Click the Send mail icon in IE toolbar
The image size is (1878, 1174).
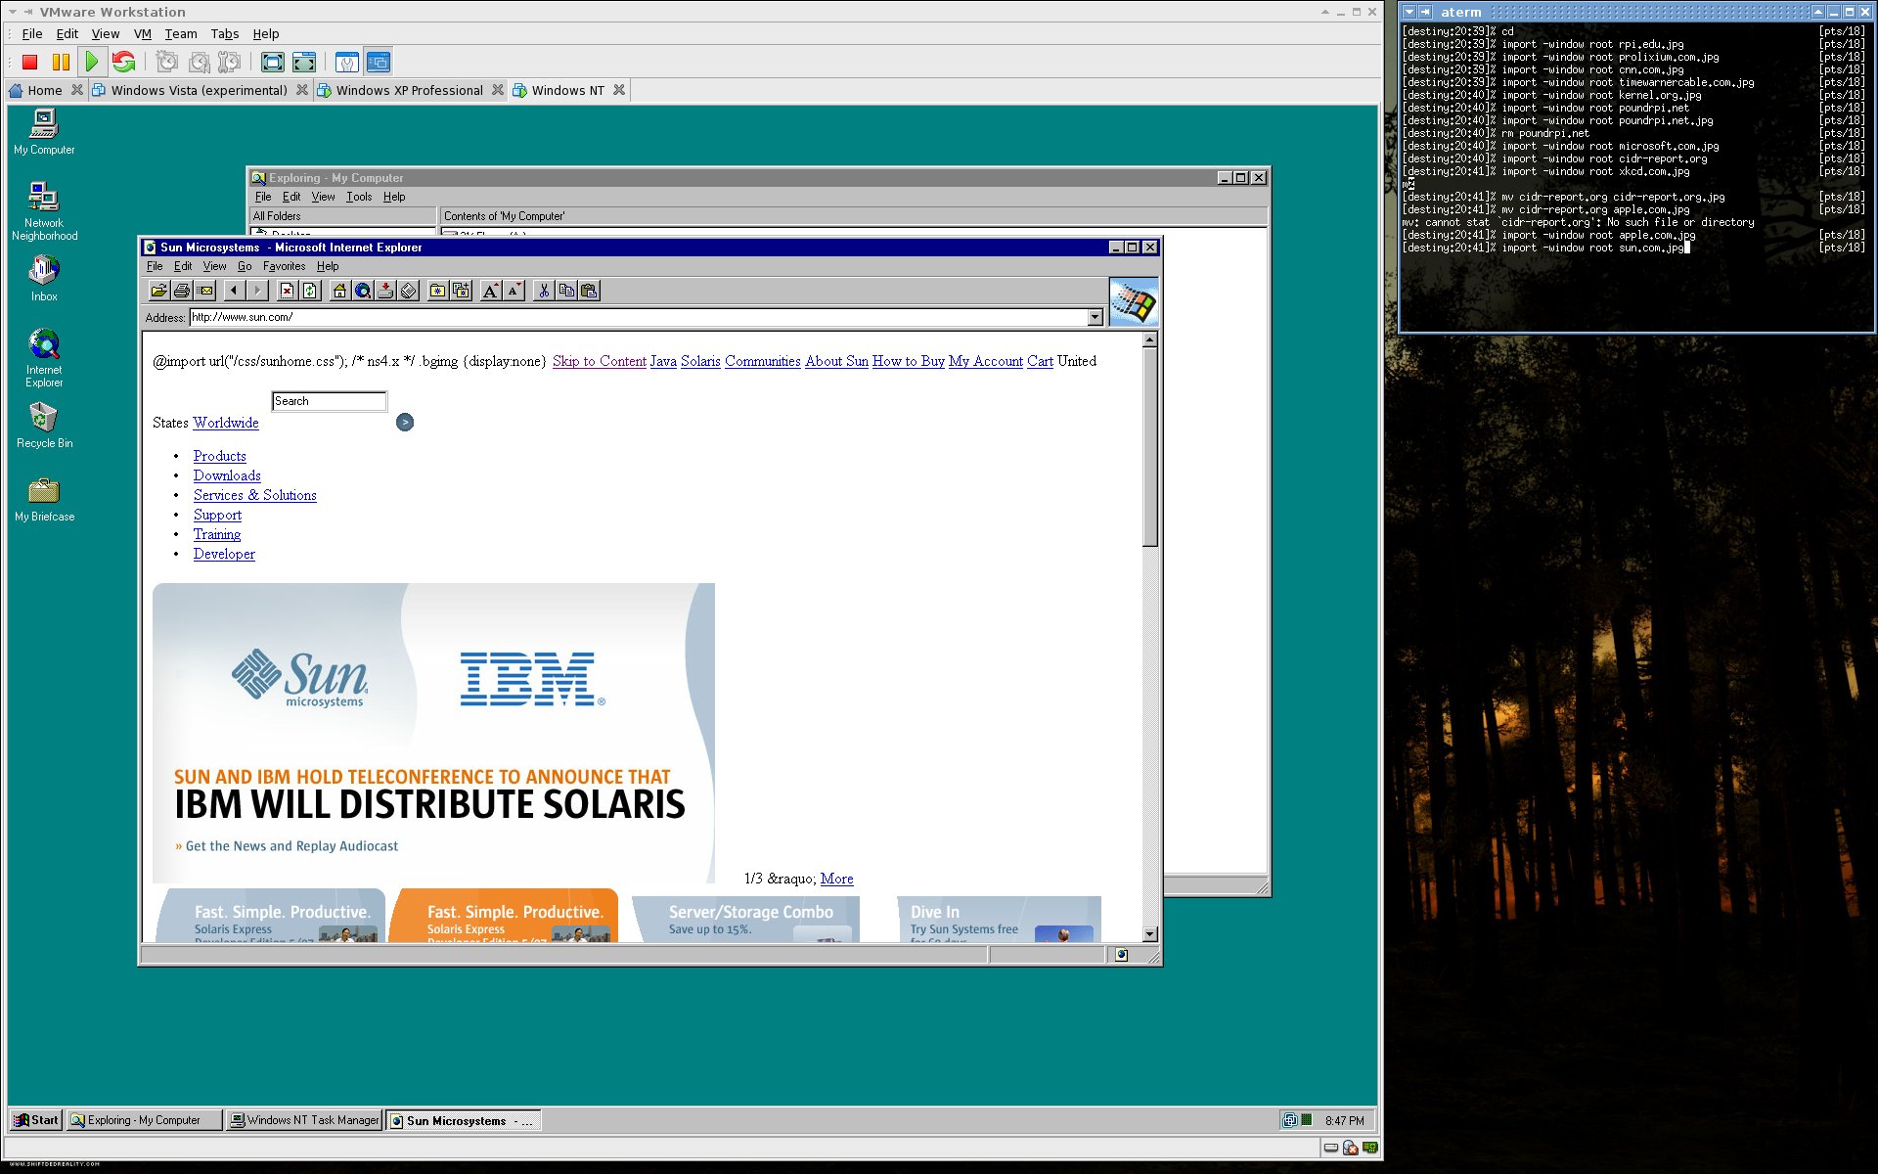[205, 291]
